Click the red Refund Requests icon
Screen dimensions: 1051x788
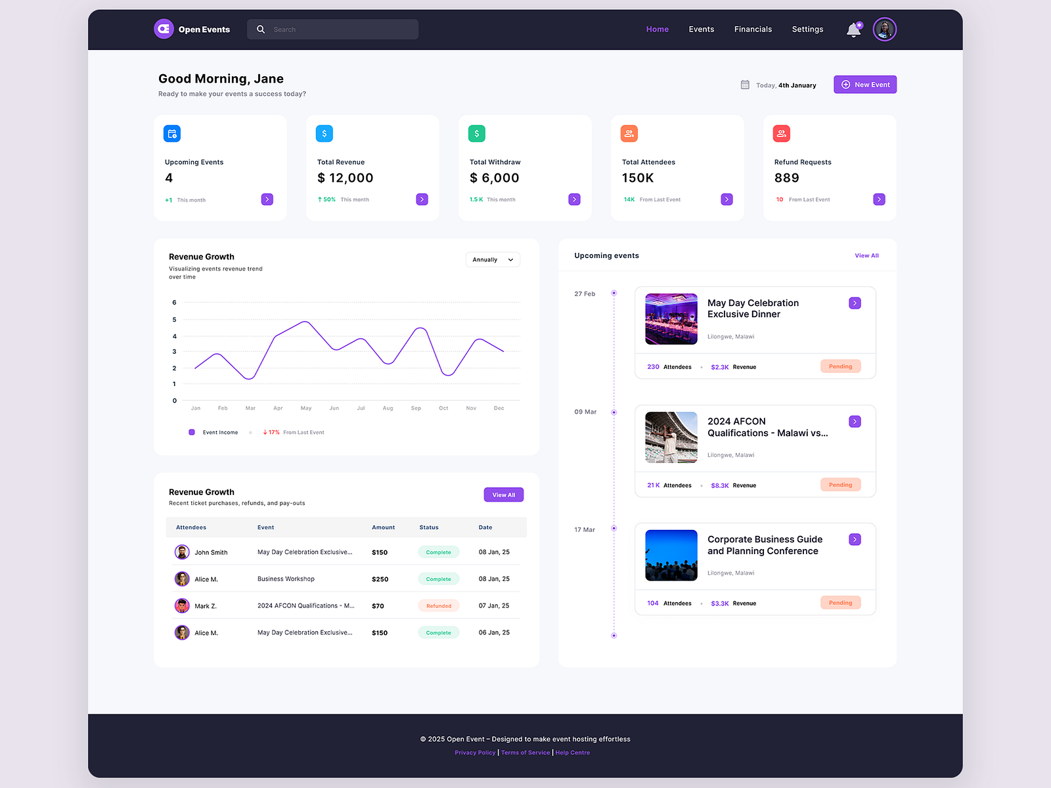point(781,133)
